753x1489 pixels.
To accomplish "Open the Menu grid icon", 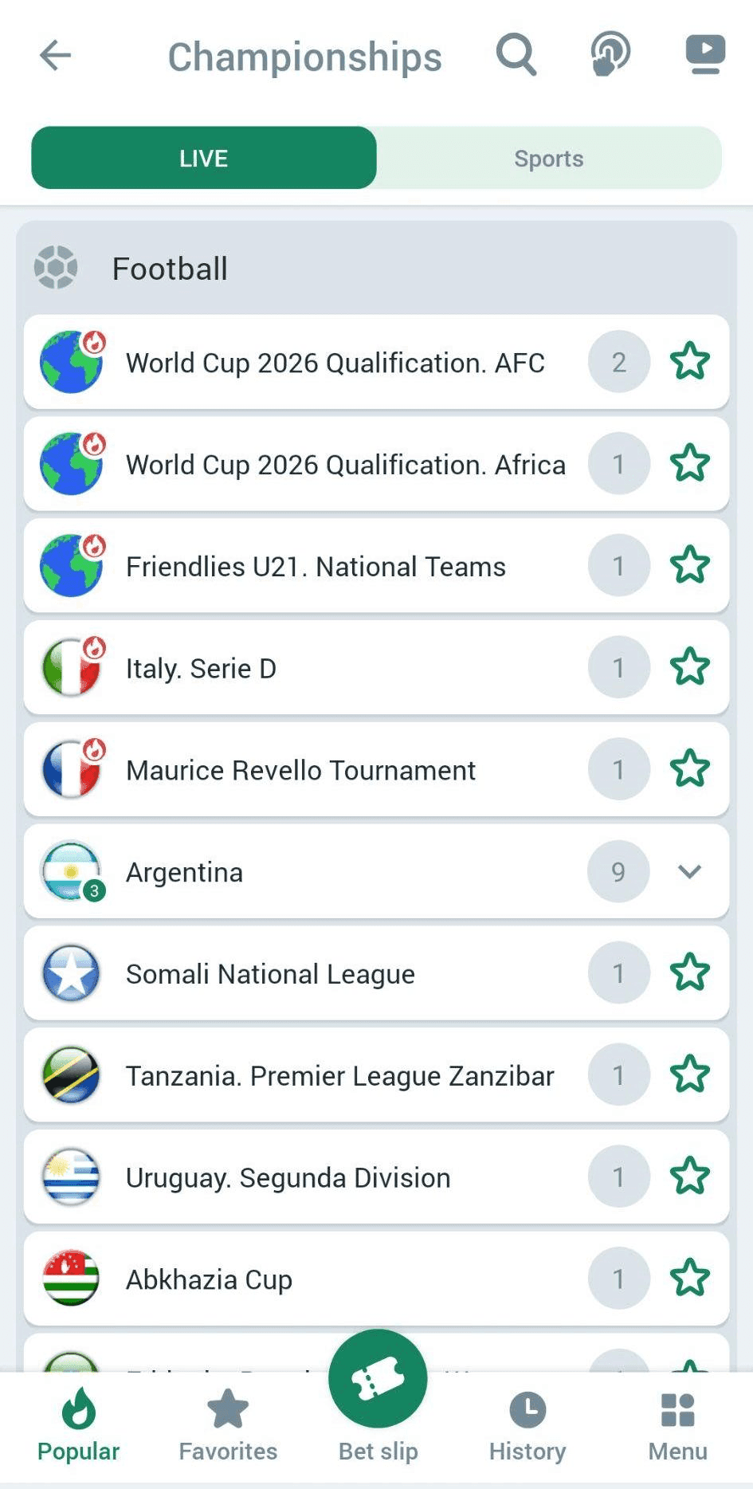I will point(677,1426).
